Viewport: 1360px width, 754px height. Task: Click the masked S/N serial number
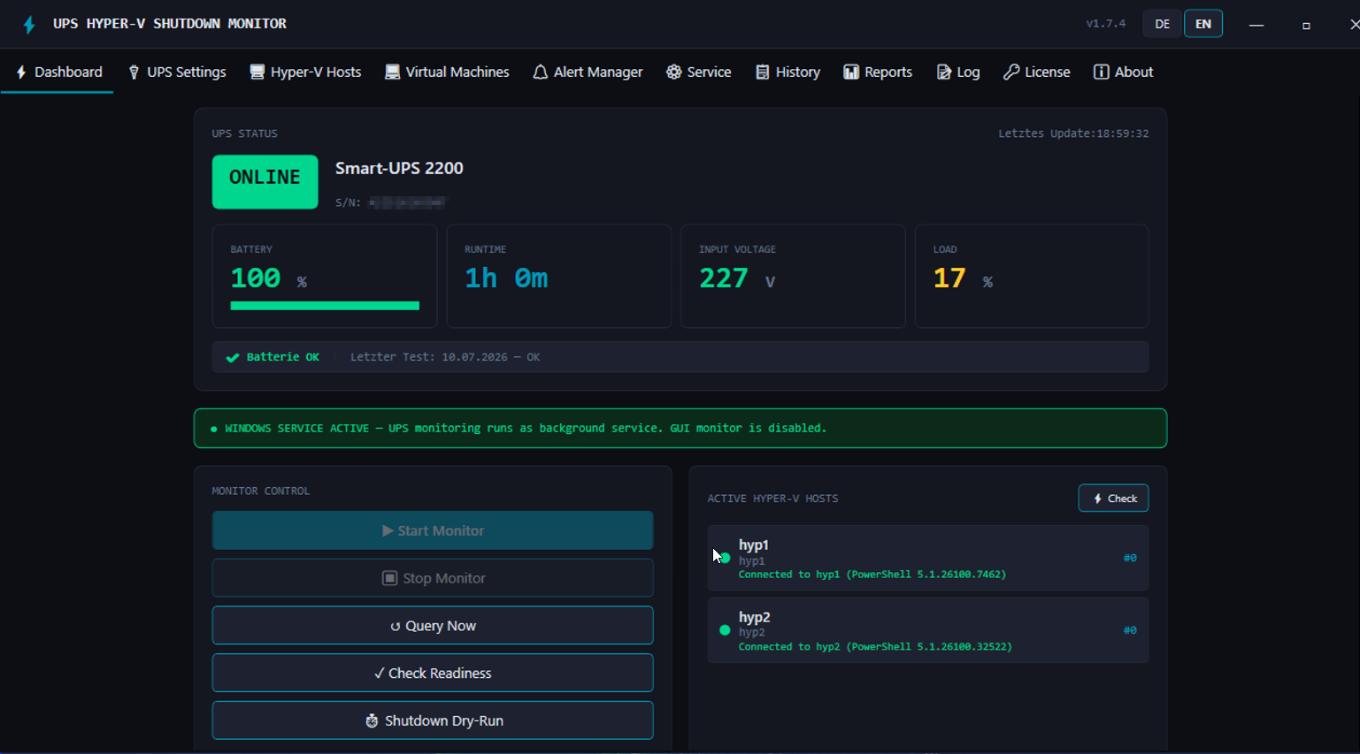(x=408, y=202)
